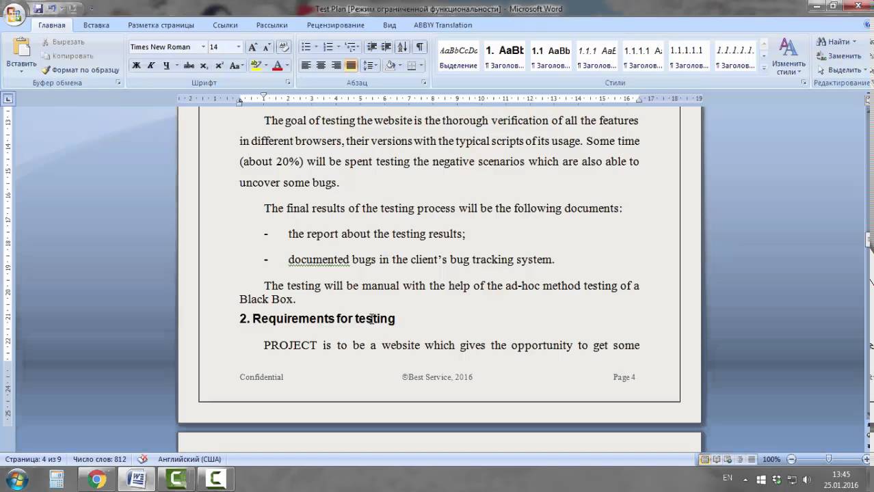Apply yellow text highlight color

(256, 66)
